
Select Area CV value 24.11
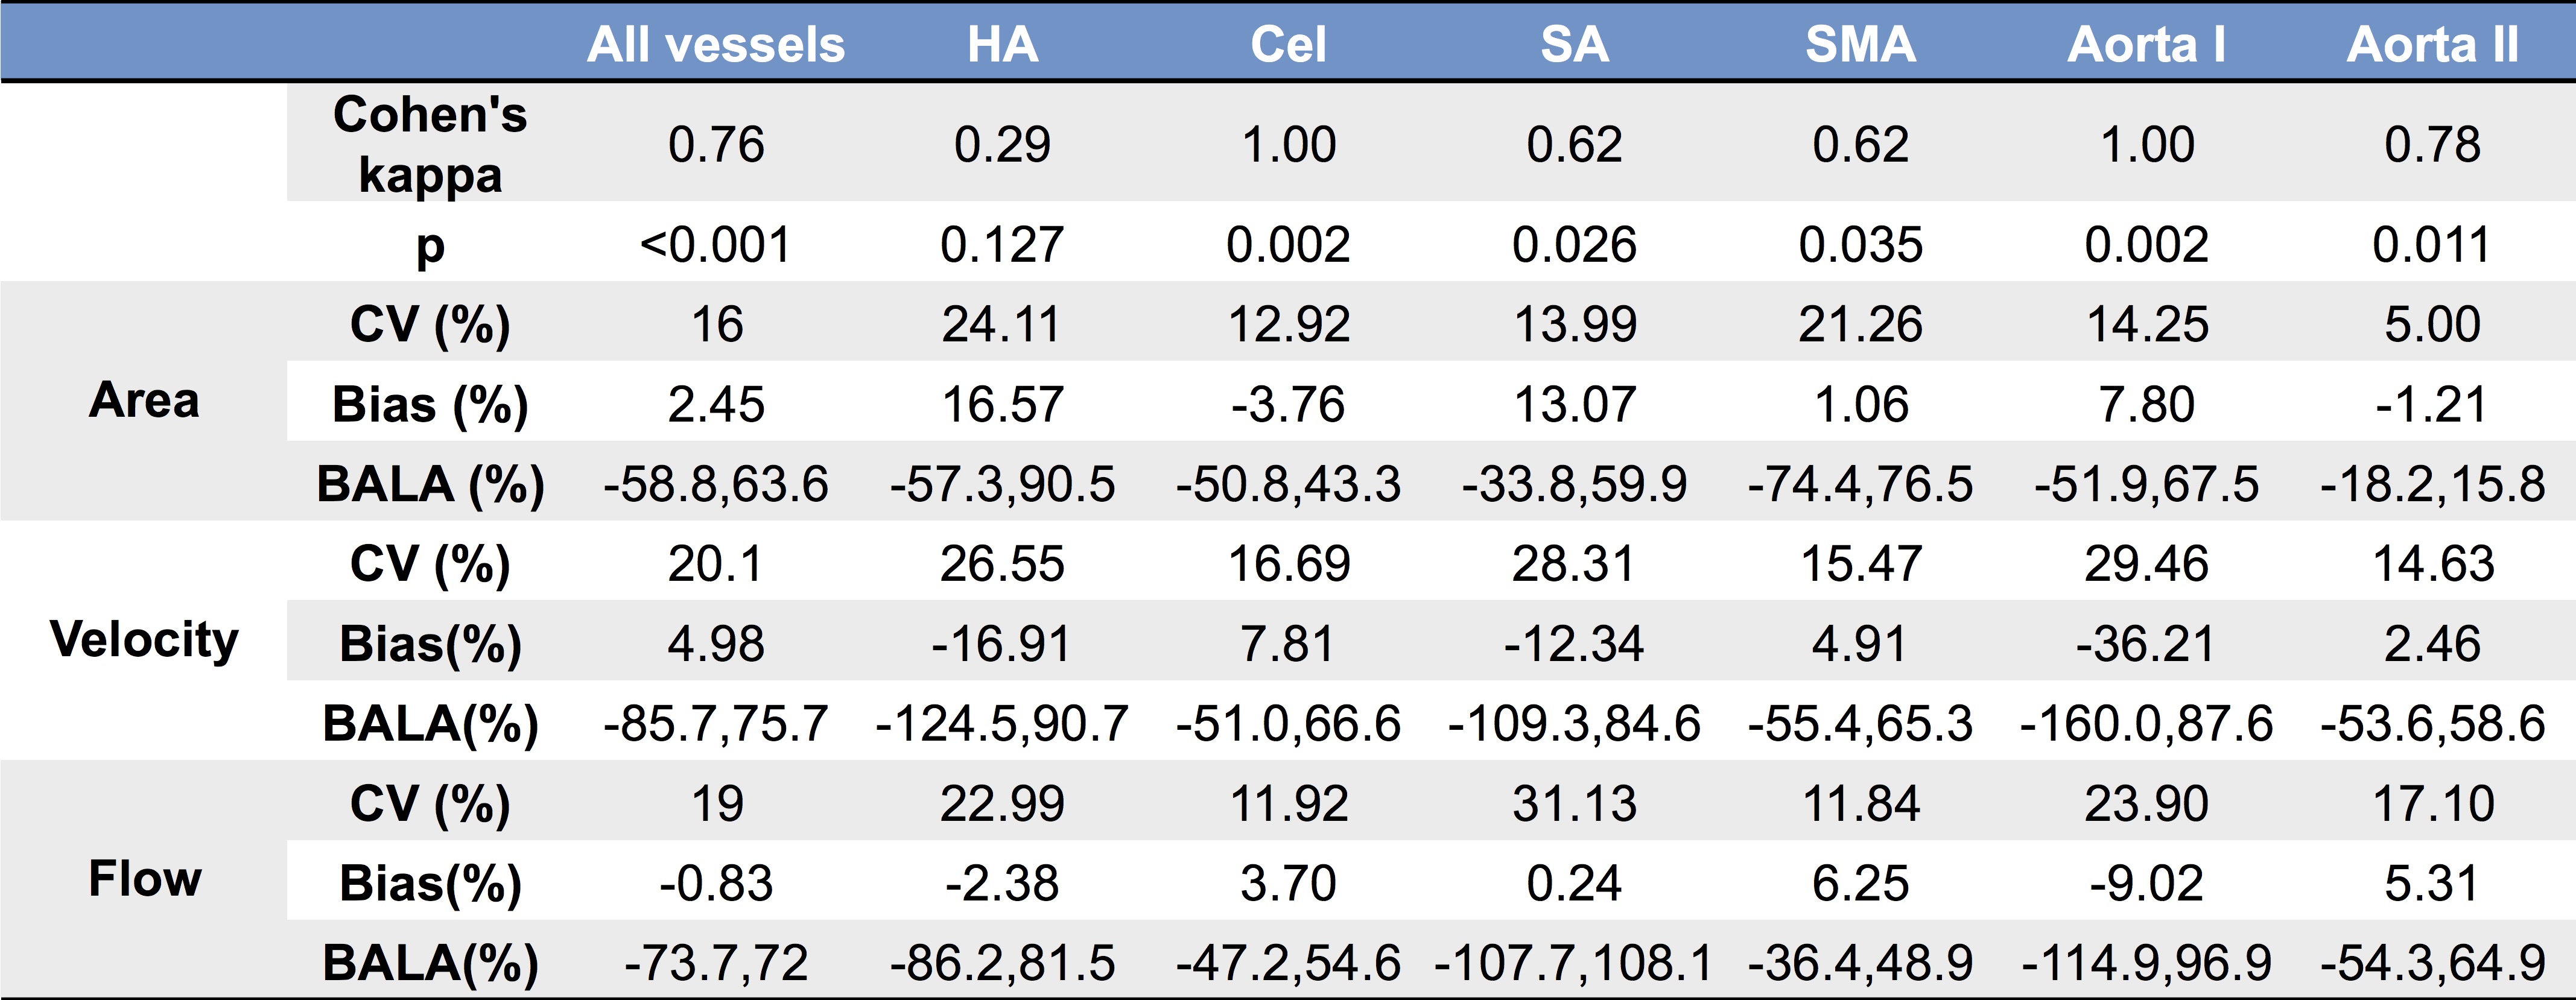[x=1002, y=325]
